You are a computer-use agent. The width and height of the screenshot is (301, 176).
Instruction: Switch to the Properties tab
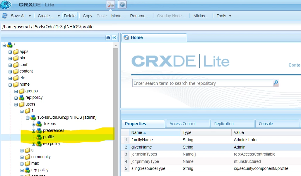click(x=143, y=124)
